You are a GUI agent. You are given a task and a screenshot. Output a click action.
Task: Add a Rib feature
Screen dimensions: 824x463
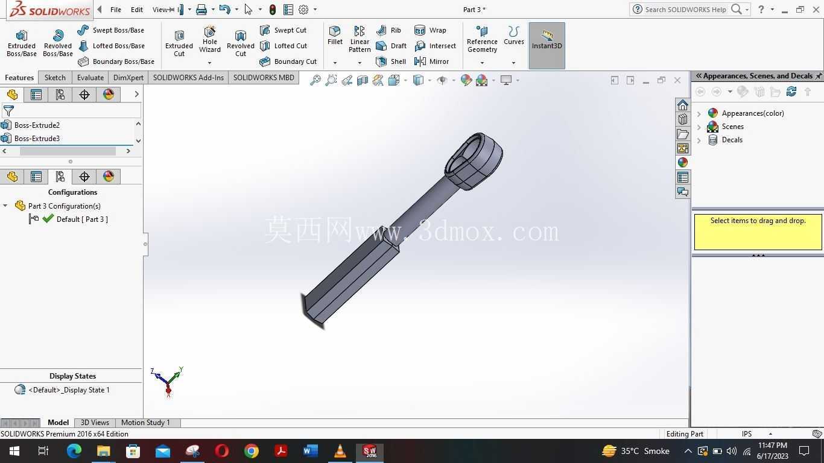[388, 30]
